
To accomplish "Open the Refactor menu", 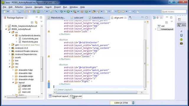I will [x=19, y=7].
